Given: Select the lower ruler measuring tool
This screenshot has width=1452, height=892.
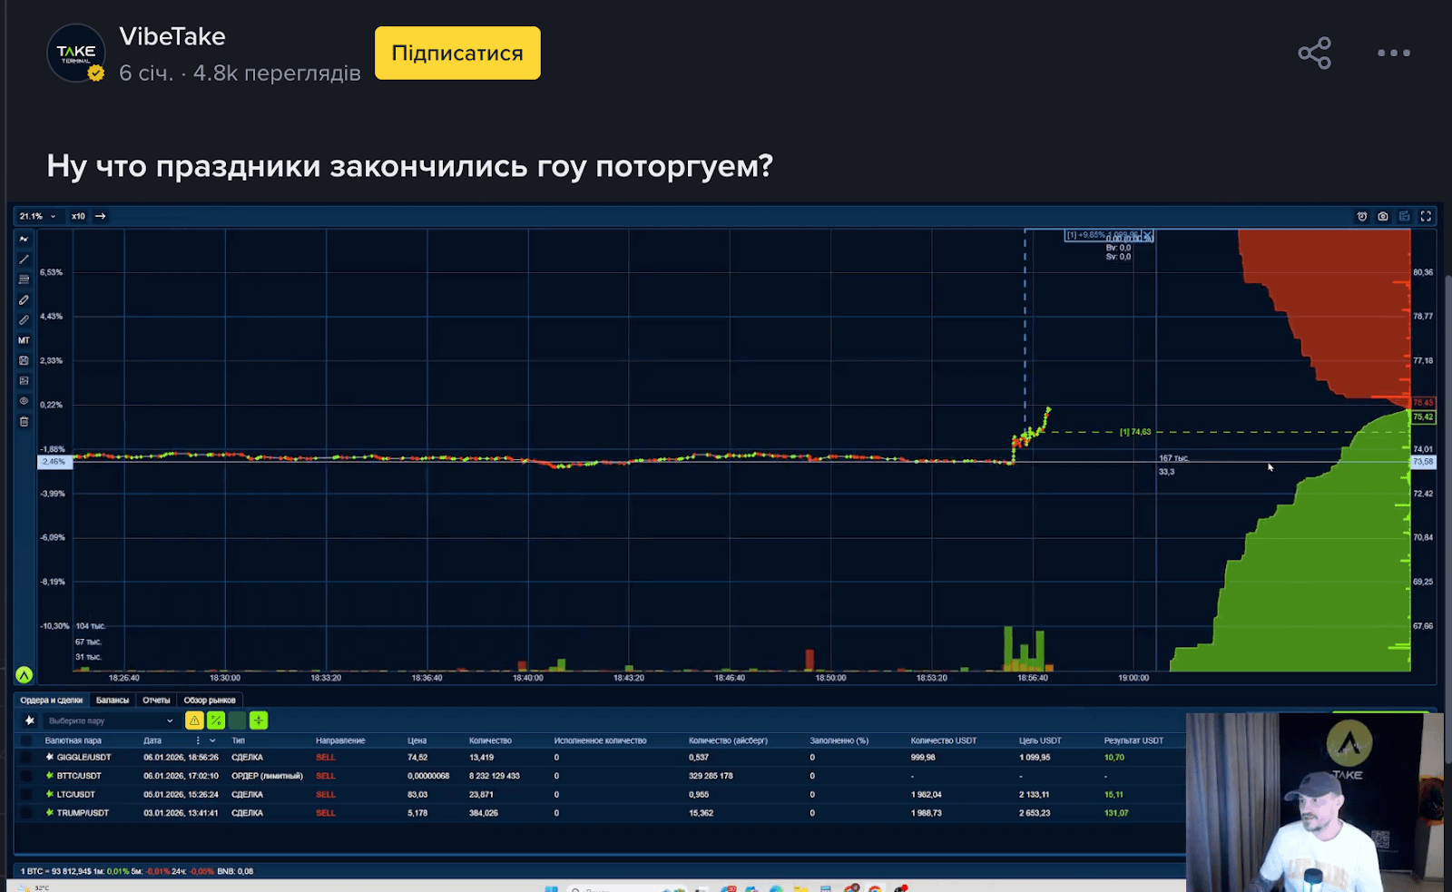Looking at the screenshot, I should pos(25,320).
